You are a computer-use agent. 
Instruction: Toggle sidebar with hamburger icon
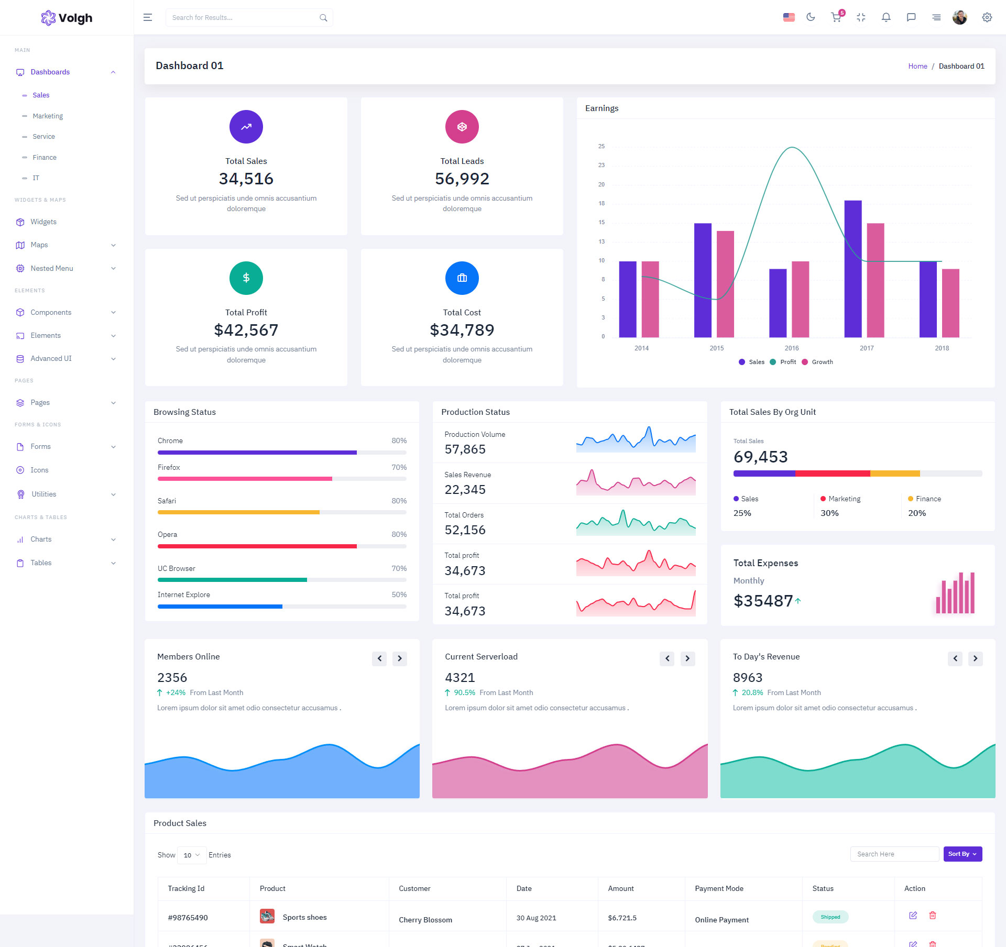click(x=148, y=17)
